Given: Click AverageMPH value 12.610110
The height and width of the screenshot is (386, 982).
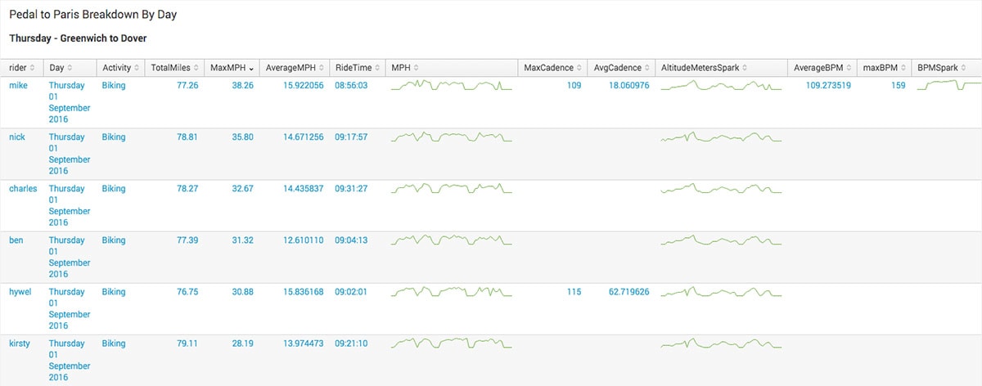Looking at the screenshot, I should pyautogui.click(x=302, y=240).
